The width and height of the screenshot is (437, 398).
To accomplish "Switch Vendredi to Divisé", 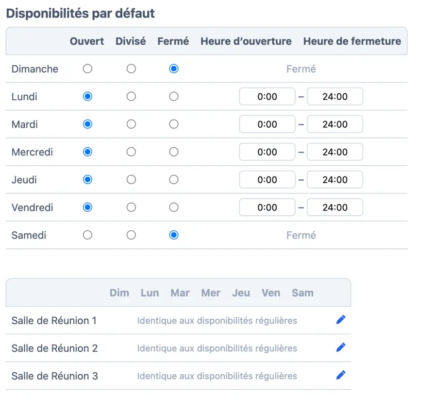I will pyautogui.click(x=131, y=208).
